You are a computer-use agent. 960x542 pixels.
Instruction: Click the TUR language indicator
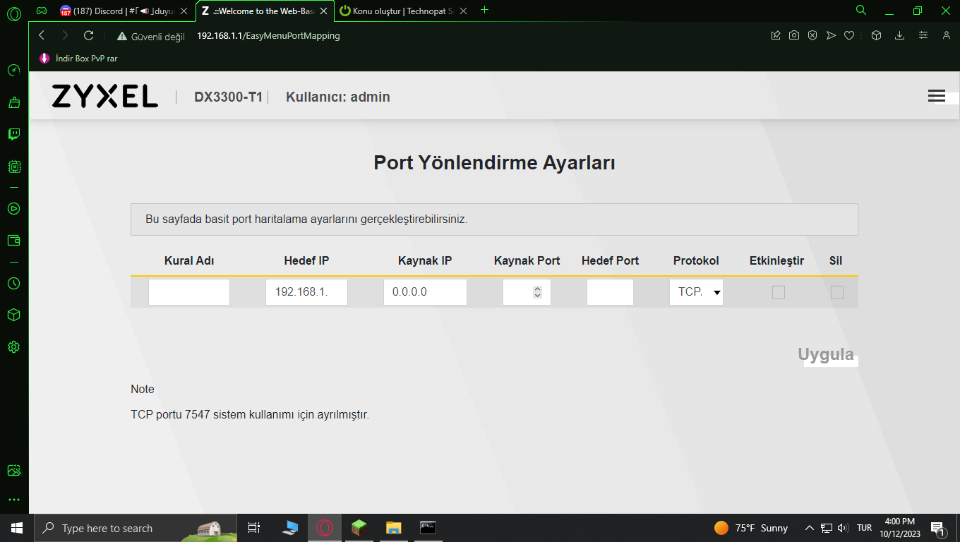click(864, 528)
